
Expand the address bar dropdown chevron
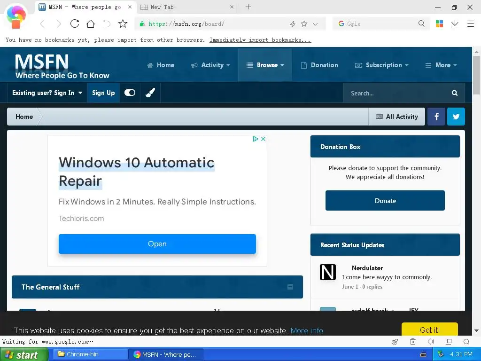pyautogui.click(x=315, y=24)
